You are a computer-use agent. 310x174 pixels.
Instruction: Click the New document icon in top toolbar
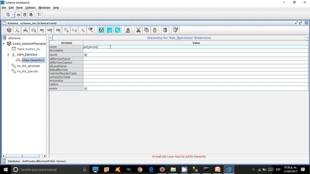[8, 15]
